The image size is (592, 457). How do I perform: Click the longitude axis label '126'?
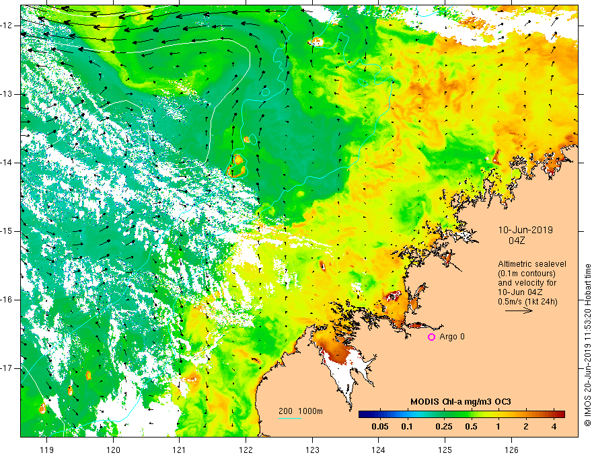pos(511,450)
